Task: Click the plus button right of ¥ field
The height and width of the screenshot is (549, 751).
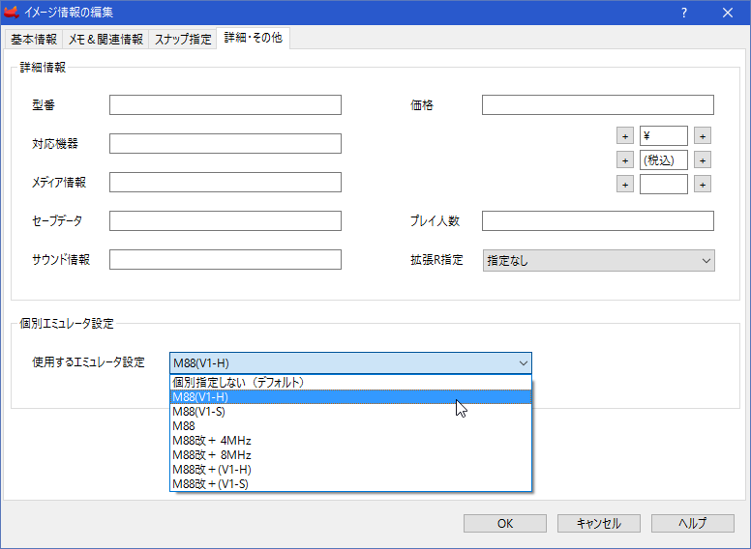Action: tap(703, 136)
